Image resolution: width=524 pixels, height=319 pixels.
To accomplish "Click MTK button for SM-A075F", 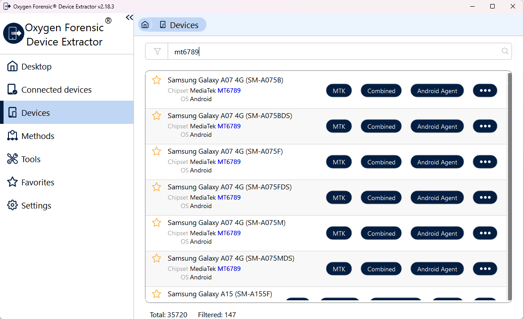I will point(339,162).
